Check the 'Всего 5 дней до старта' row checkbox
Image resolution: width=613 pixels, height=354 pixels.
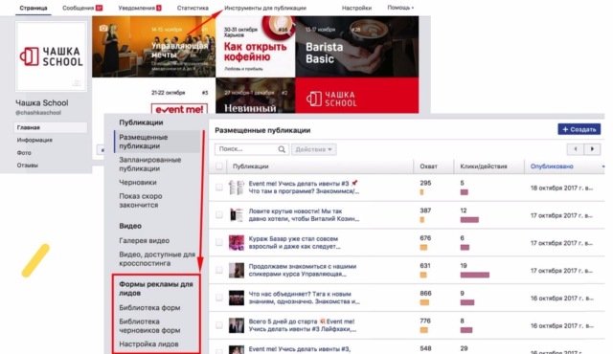219,325
